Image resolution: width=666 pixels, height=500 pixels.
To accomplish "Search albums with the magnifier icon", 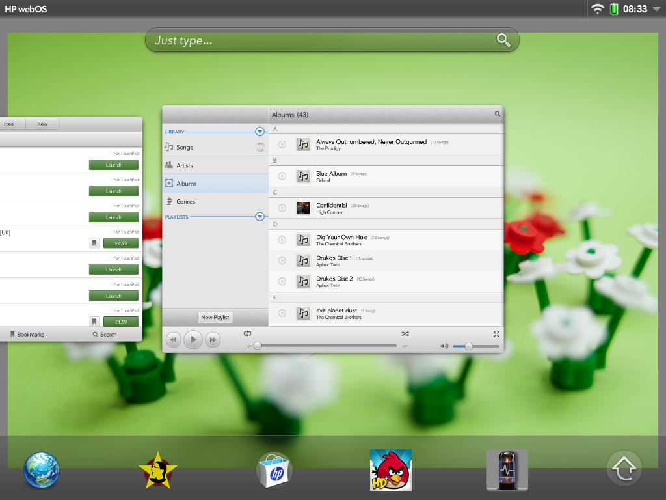I will click(x=498, y=113).
